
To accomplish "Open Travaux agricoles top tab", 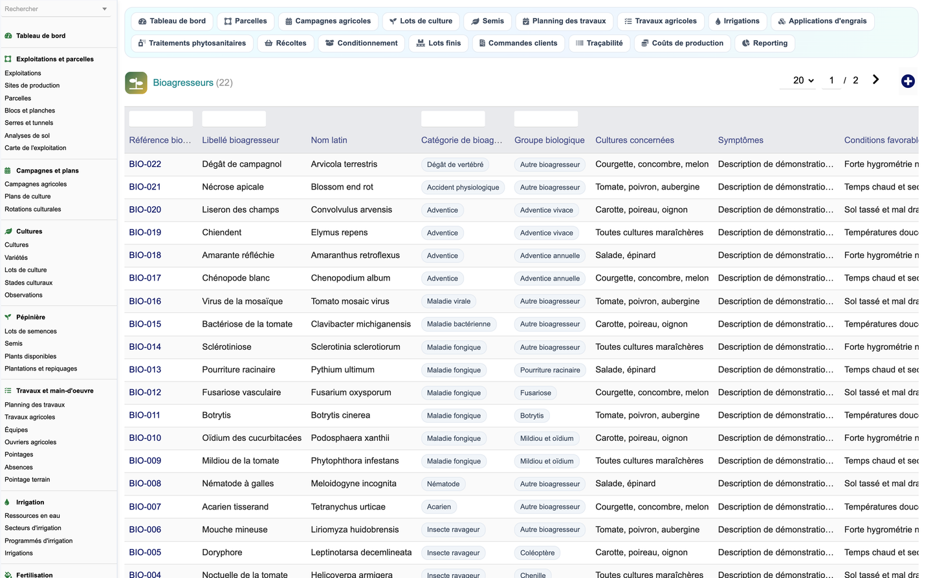I will [x=661, y=21].
